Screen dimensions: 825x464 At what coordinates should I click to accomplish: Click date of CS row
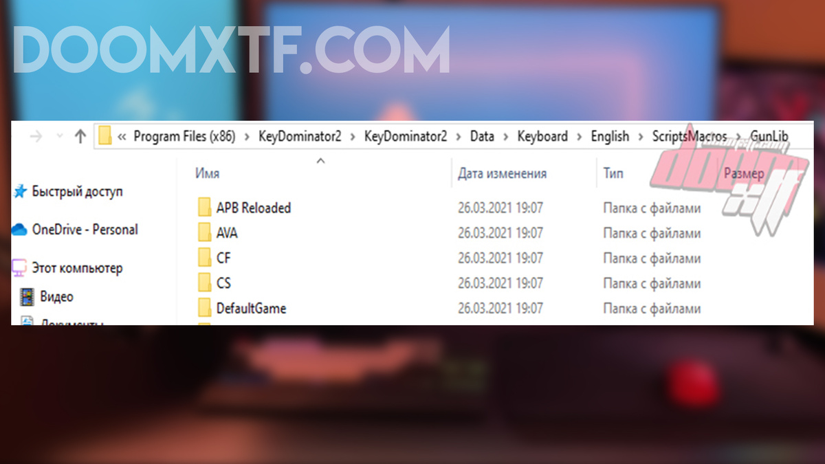pos(500,283)
